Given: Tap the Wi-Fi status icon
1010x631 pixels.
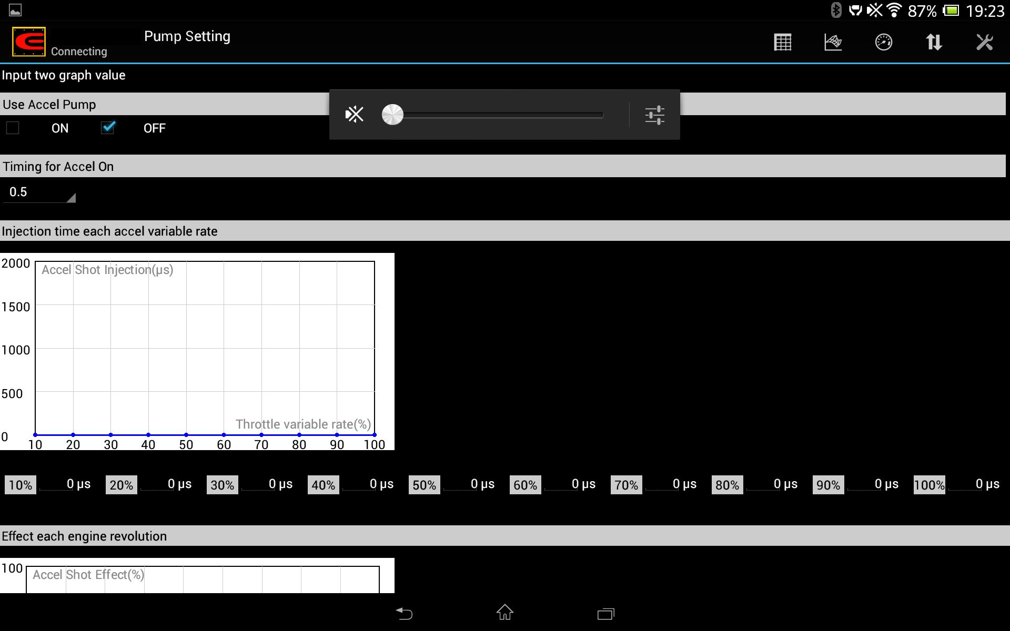Looking at the screenshot, I should click(894, 10).
